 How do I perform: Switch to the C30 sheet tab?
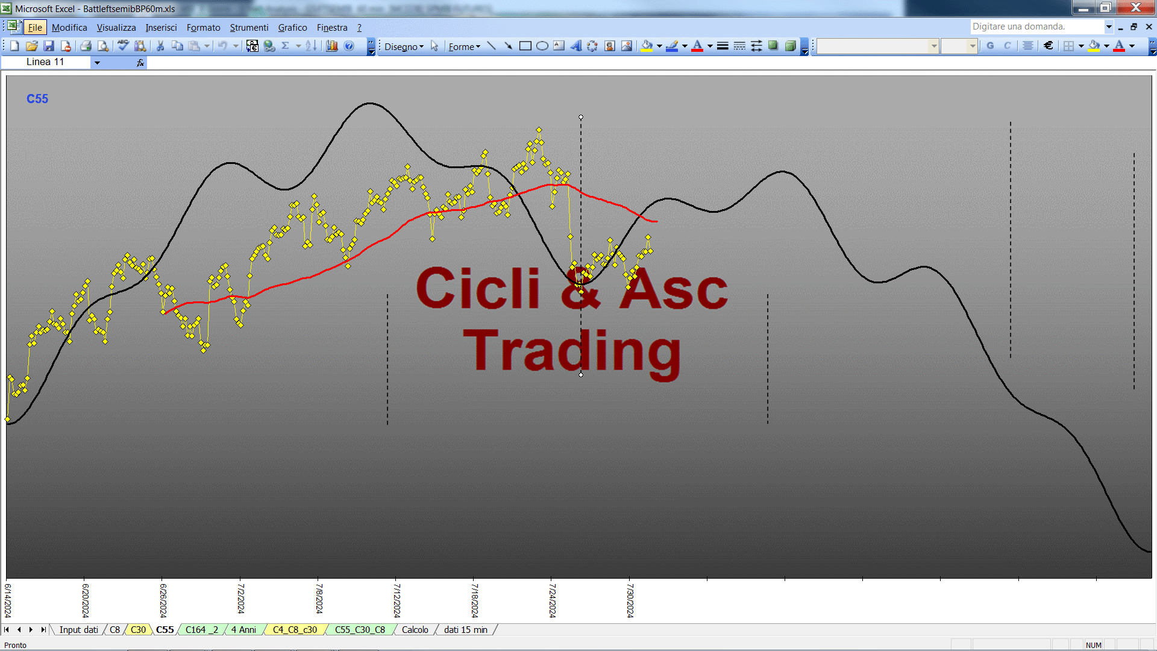pos(138,629)
